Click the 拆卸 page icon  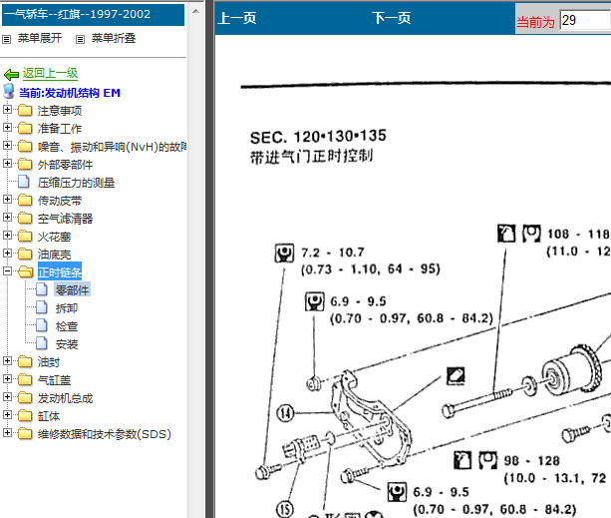pyautogui.click(x=42, y=307)
